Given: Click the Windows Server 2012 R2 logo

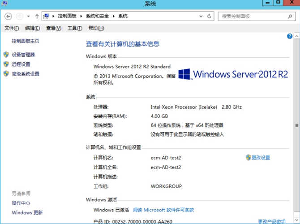Looking at the screenshot, I should 233,74.
